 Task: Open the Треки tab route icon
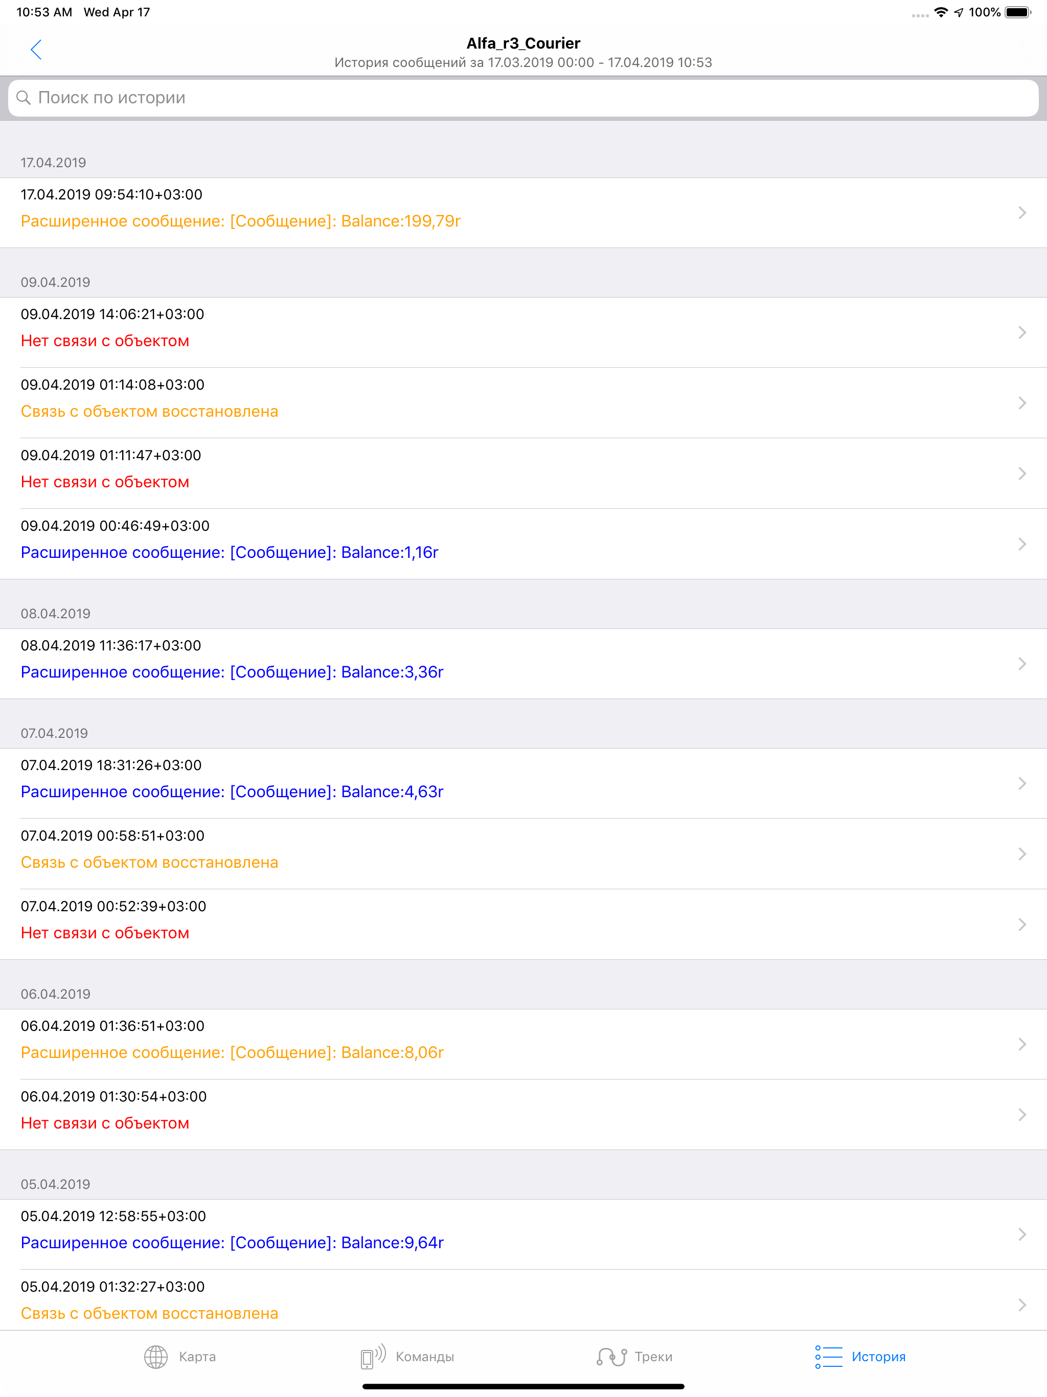point(611,1357)
